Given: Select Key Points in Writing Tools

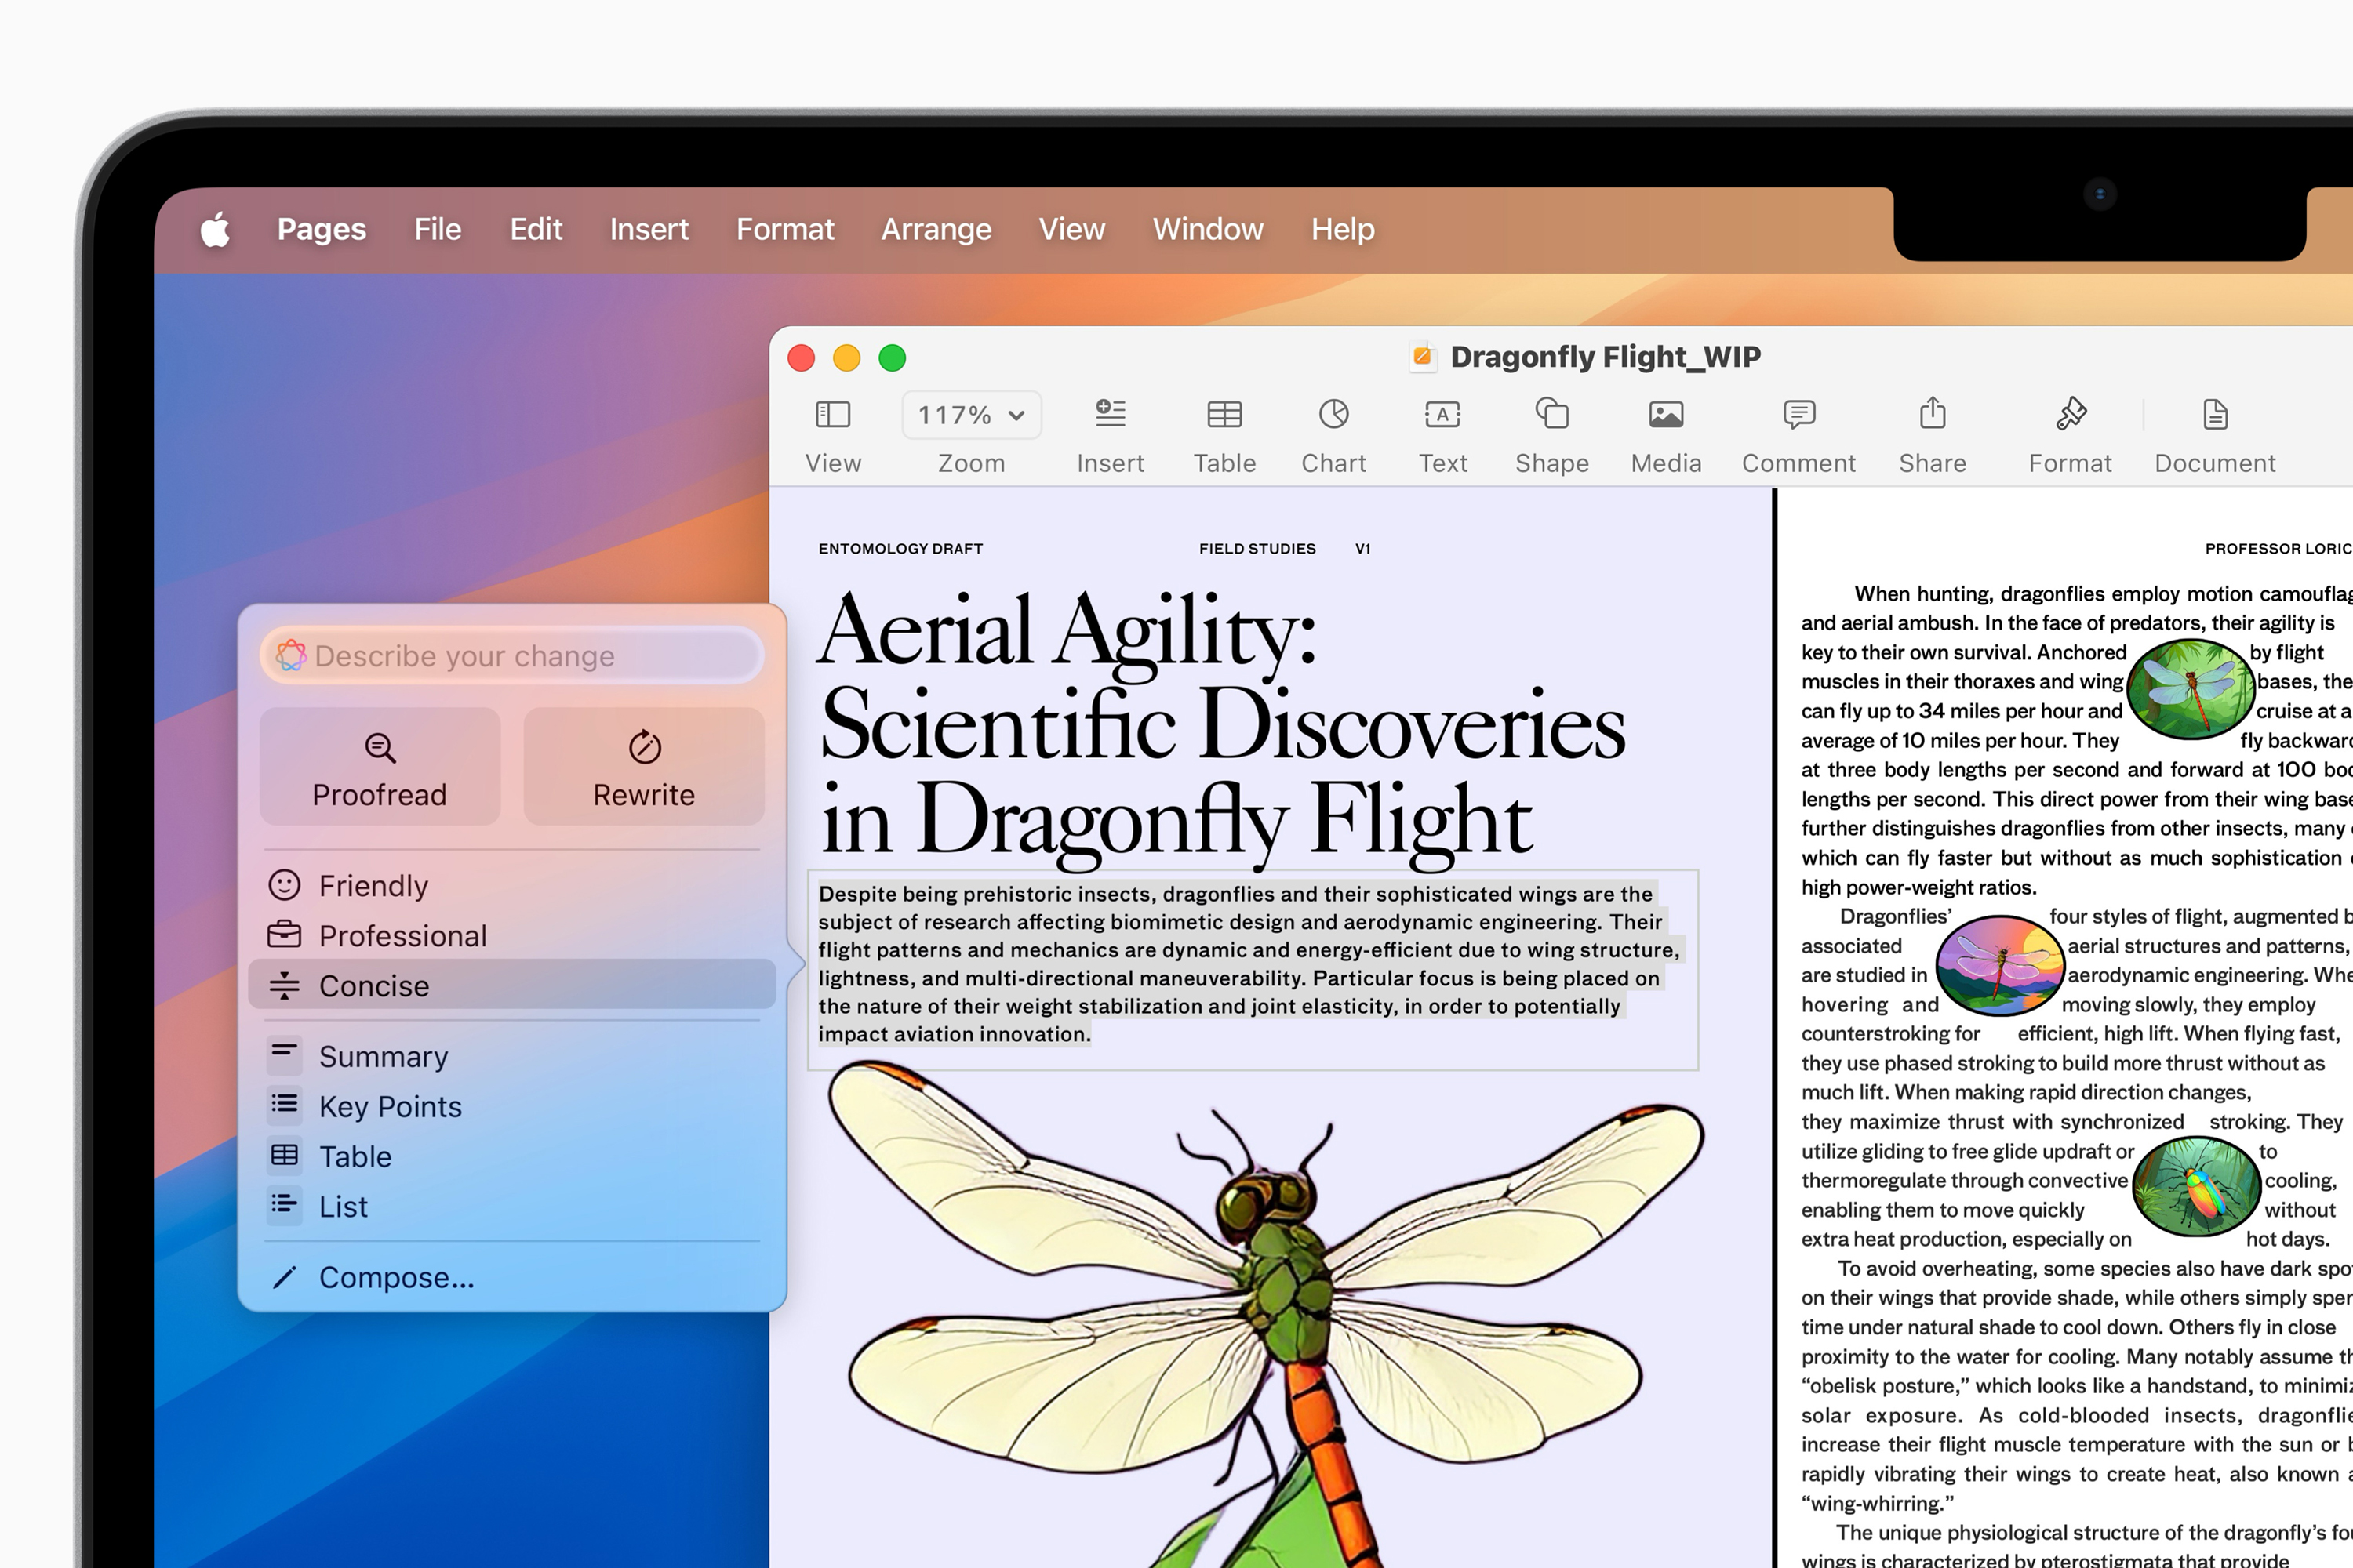Looking at the screenshot, I should (x=390, y=1106).
